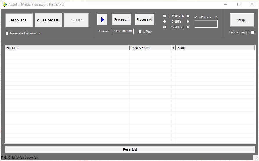Enable the Logger checkbox
Image resolution: width=259 pixels, height=161 pixels.
pos(253,32)
